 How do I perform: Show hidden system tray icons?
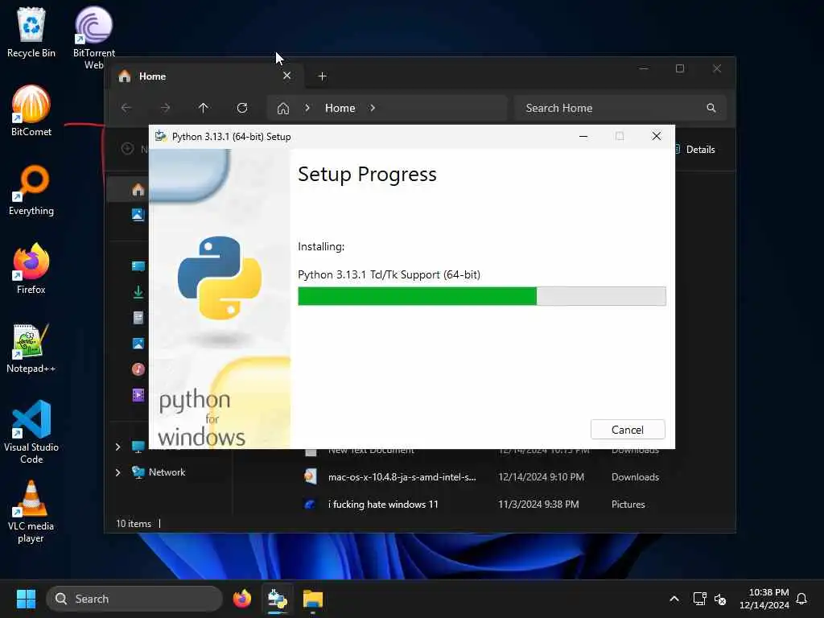pyautogui.click(x=674, y=599)
